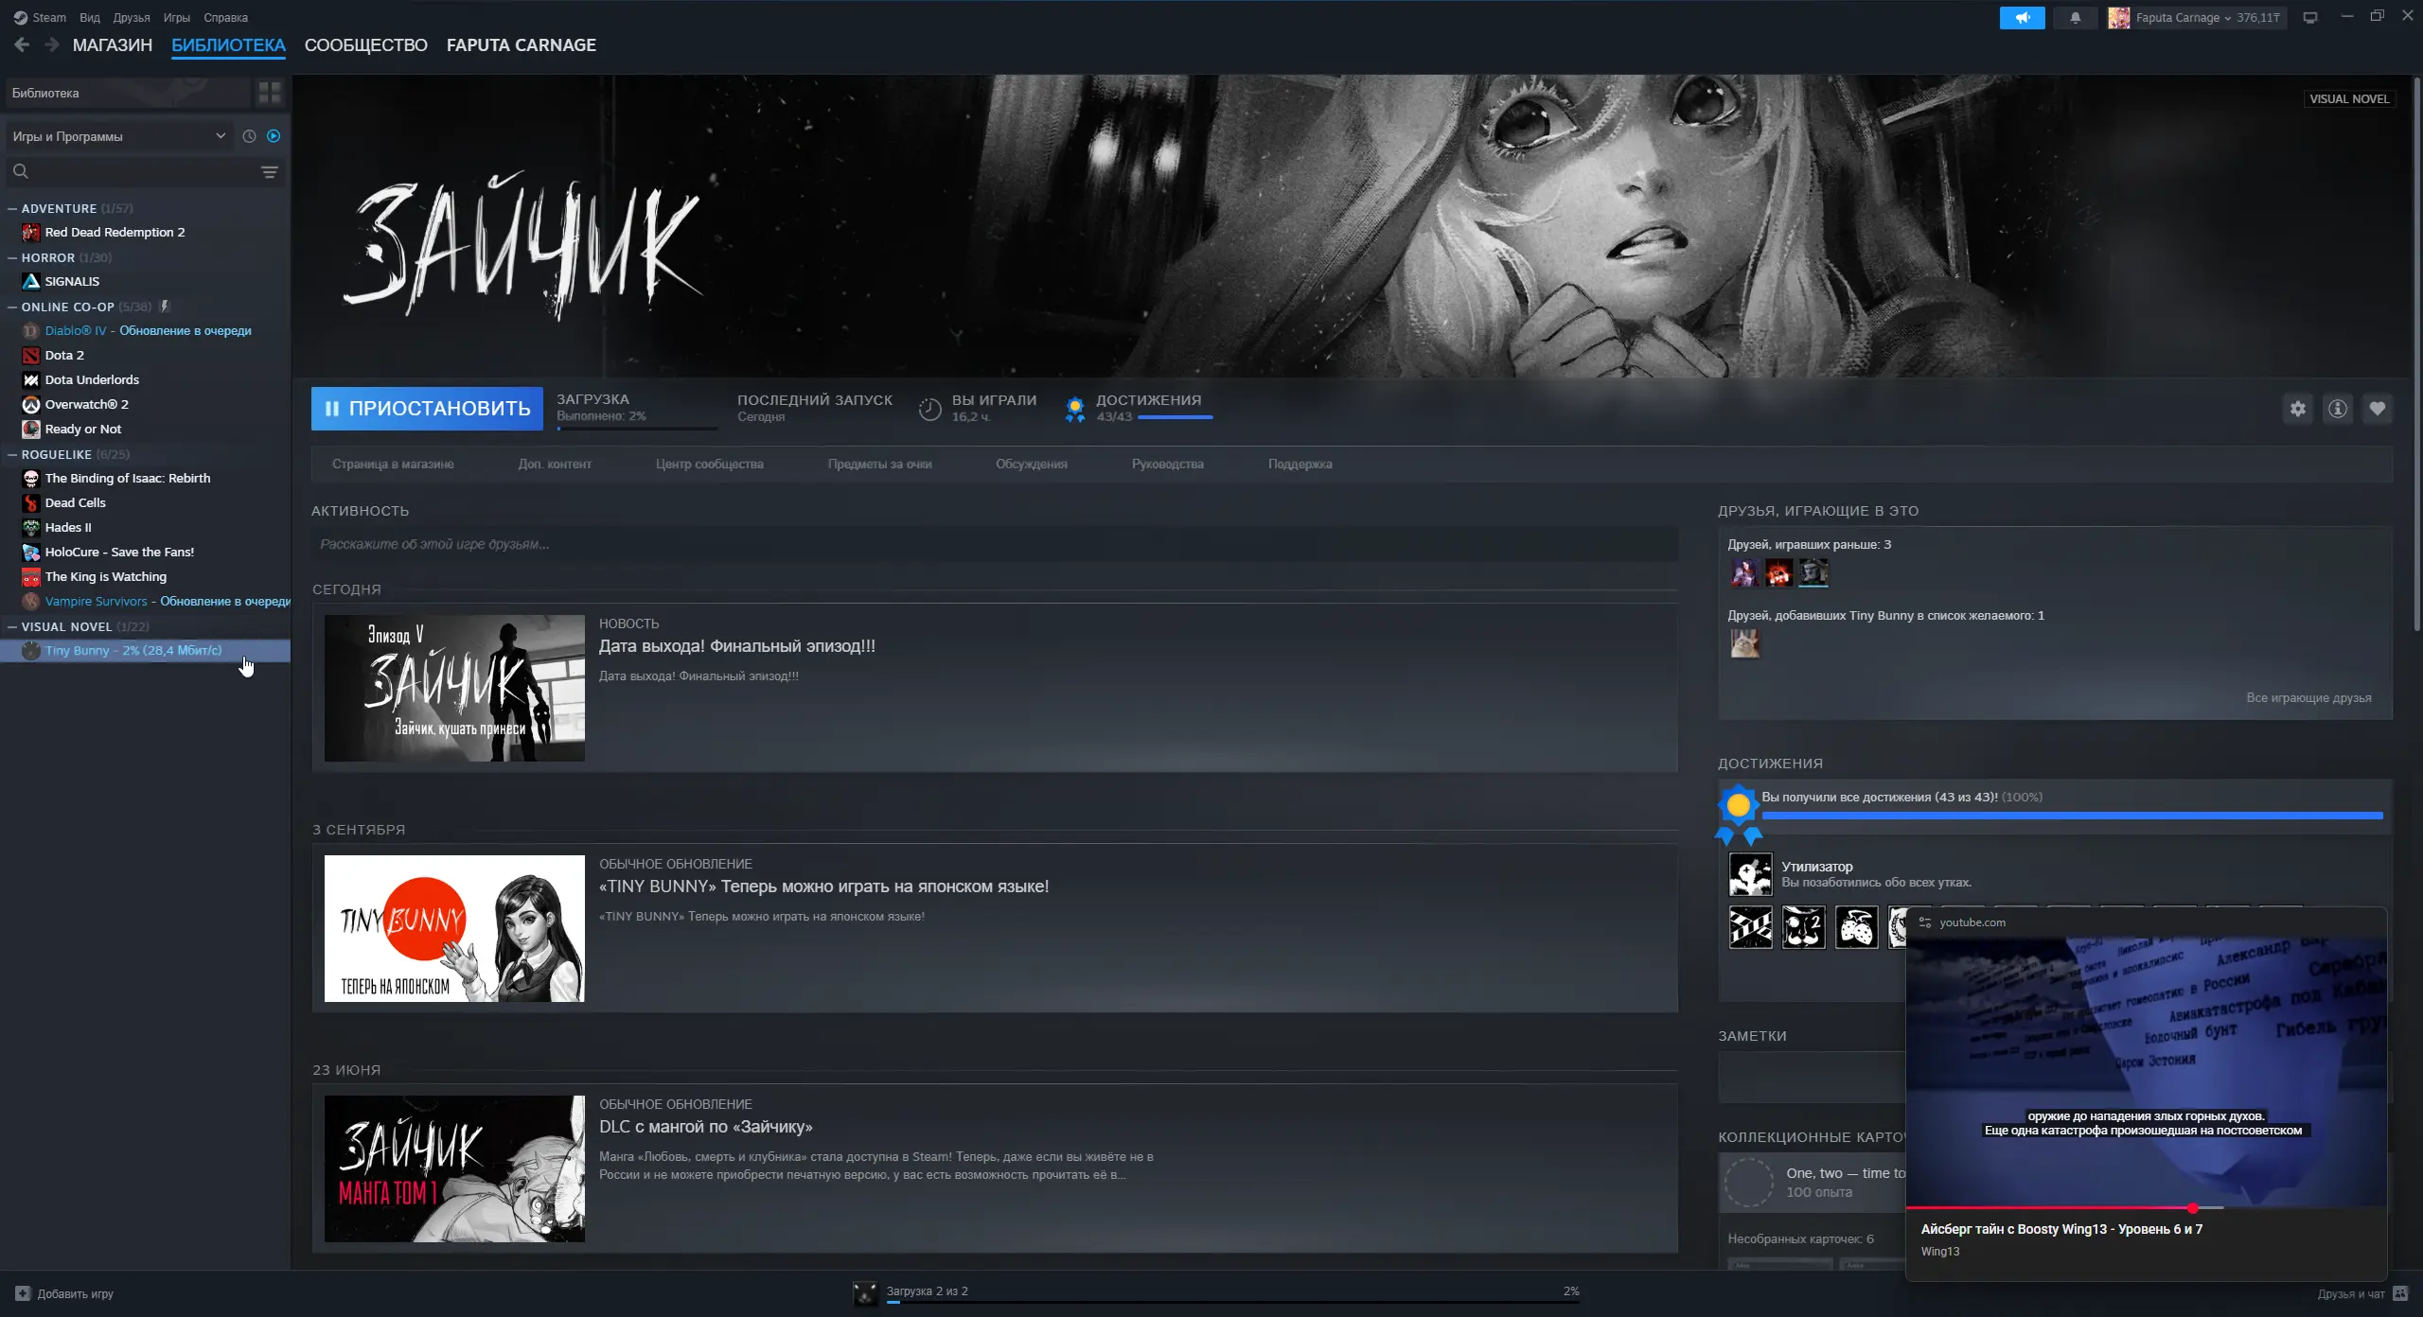Screen dimensions: 2423x1317
Task: Switch to the "СООБЩЕСТВО" tab
Action: coord(365,45)
